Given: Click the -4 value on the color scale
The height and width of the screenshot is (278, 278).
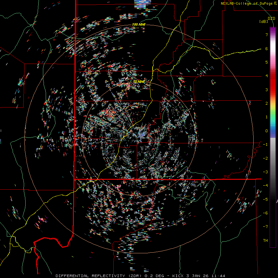Looking at the screenshot, I should [x=265, y=186].
